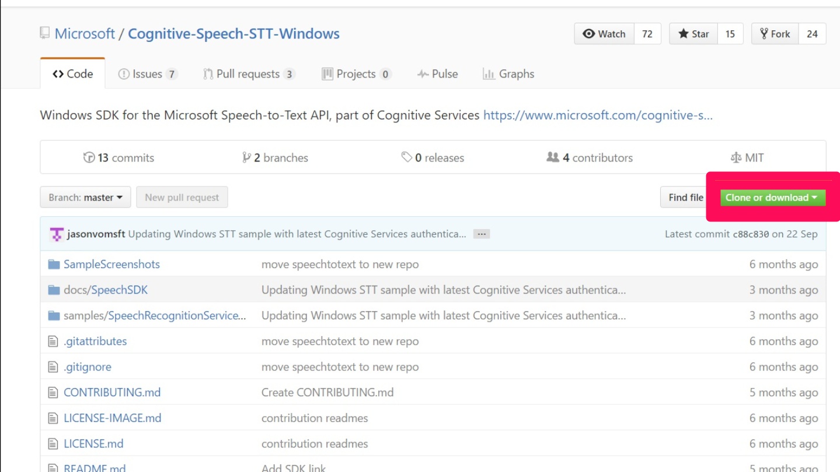Viewport: 840px width, 472px height.
Task: Open the Clone or download dropdown
Action: [x=773, y=198]
